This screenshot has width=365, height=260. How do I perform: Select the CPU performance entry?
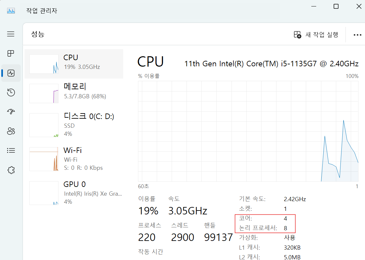(74, 64)
